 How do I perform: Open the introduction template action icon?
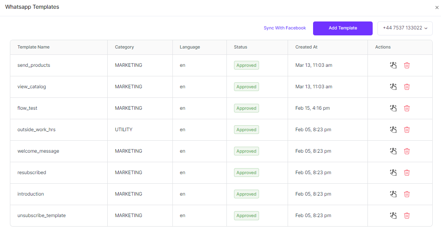tap(393, 194)
